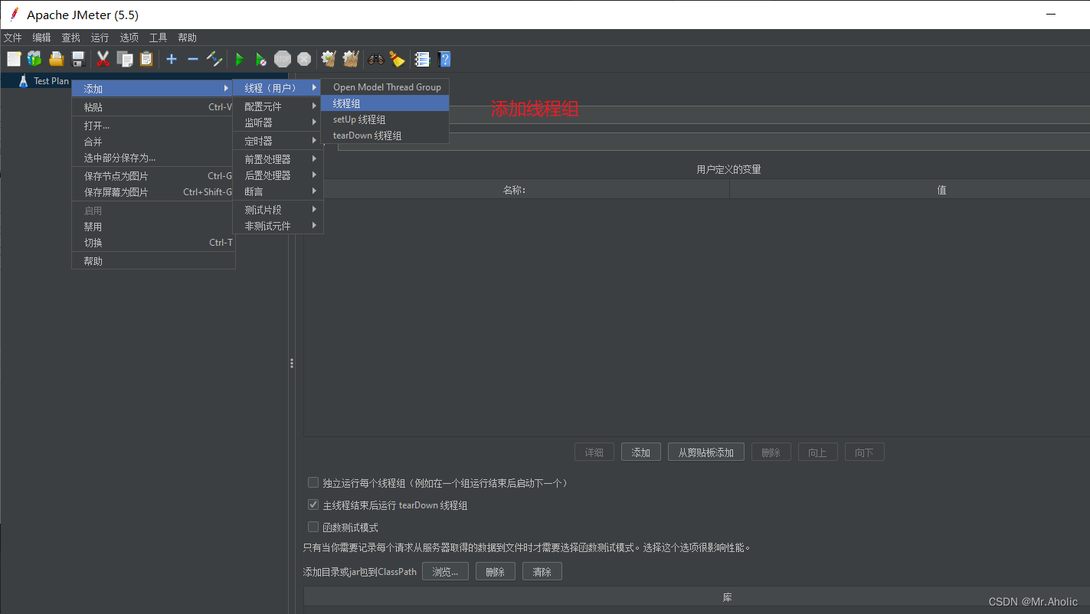Expand the 断言 submenu
The image size is (1090, 614).
[x=277, y=191]
